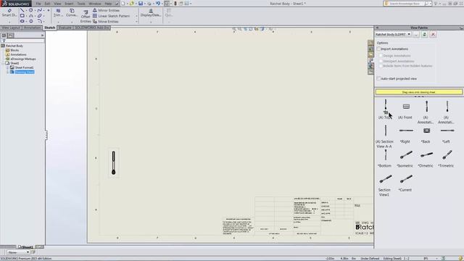
Task: Open the Edit menu
Action: pos(47,4)
